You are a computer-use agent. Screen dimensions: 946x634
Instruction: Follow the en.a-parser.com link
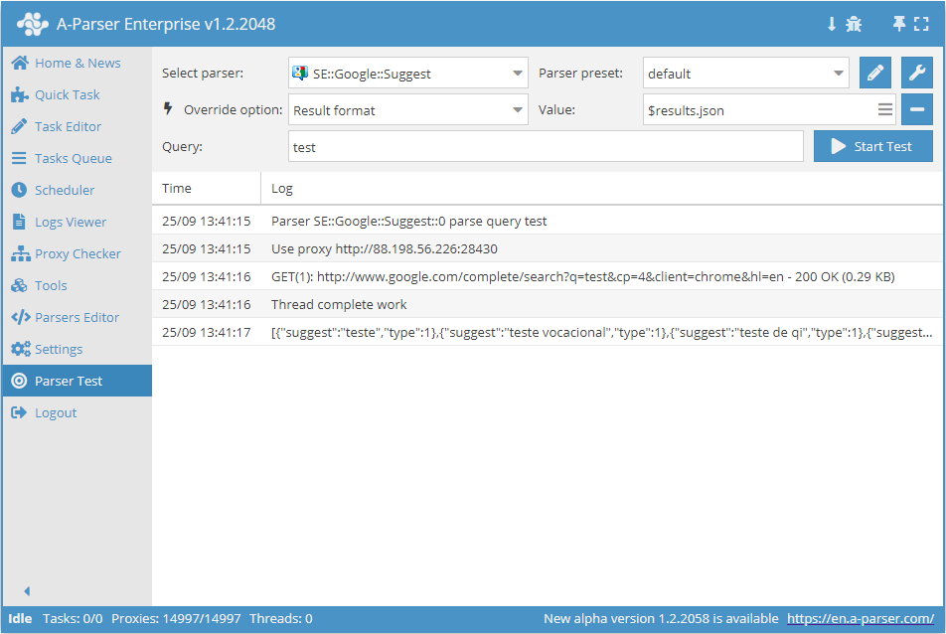click(861, 618)
